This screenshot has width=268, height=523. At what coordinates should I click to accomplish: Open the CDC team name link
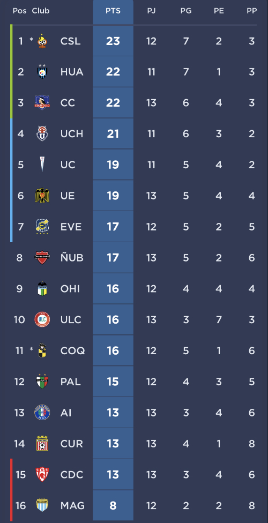click(72, 475)
